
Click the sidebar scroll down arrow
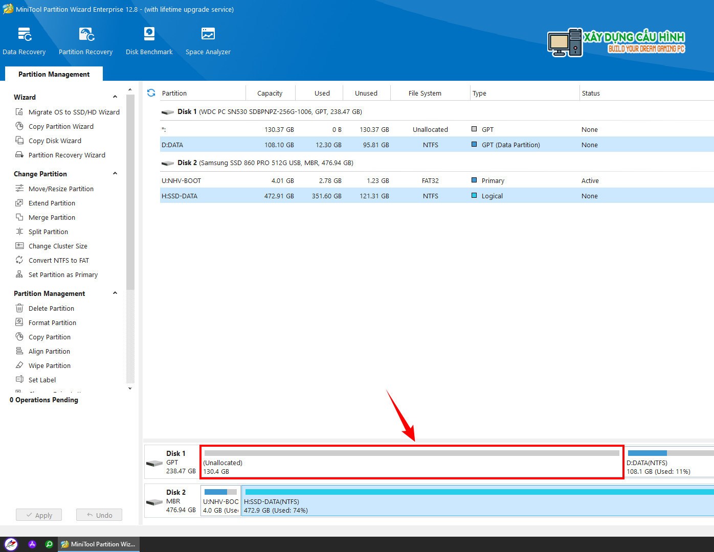coord(130,388)
